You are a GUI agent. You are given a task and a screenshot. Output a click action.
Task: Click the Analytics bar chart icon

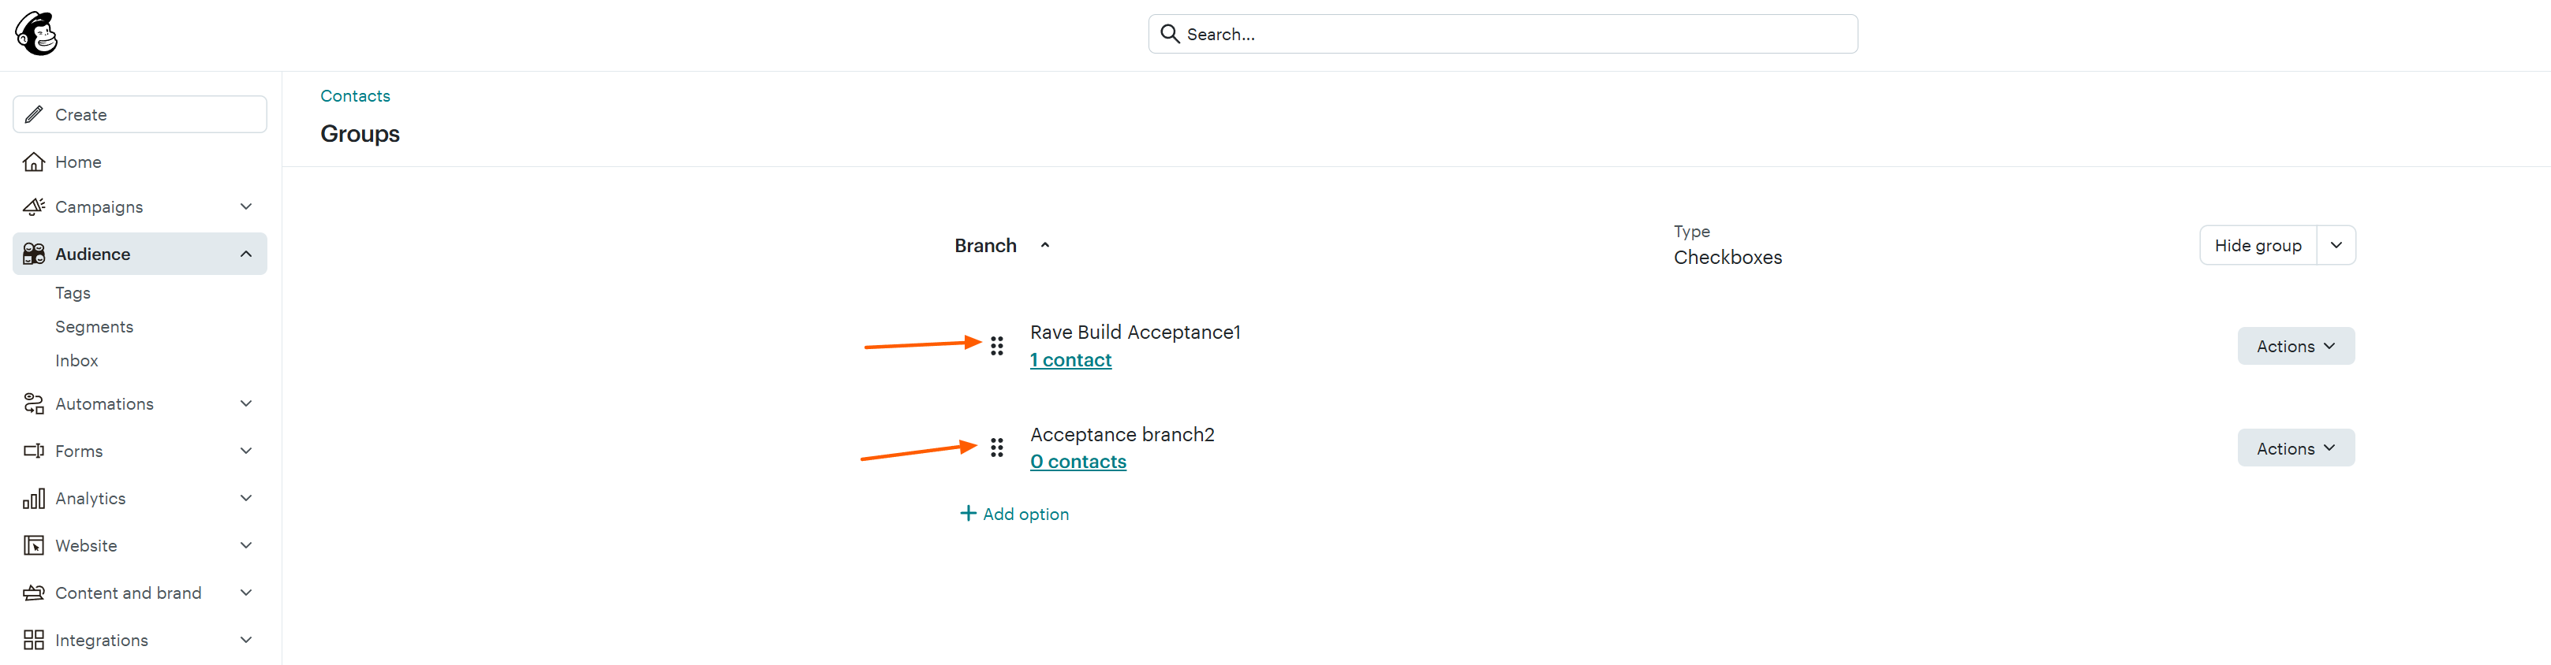coord(34,499)
